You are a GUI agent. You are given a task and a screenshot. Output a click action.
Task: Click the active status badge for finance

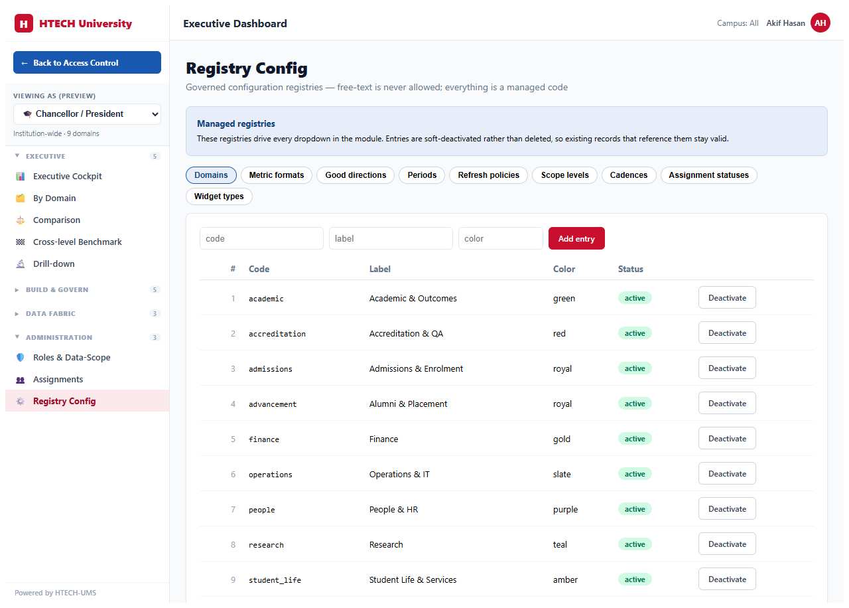click(x=635, y=439)
